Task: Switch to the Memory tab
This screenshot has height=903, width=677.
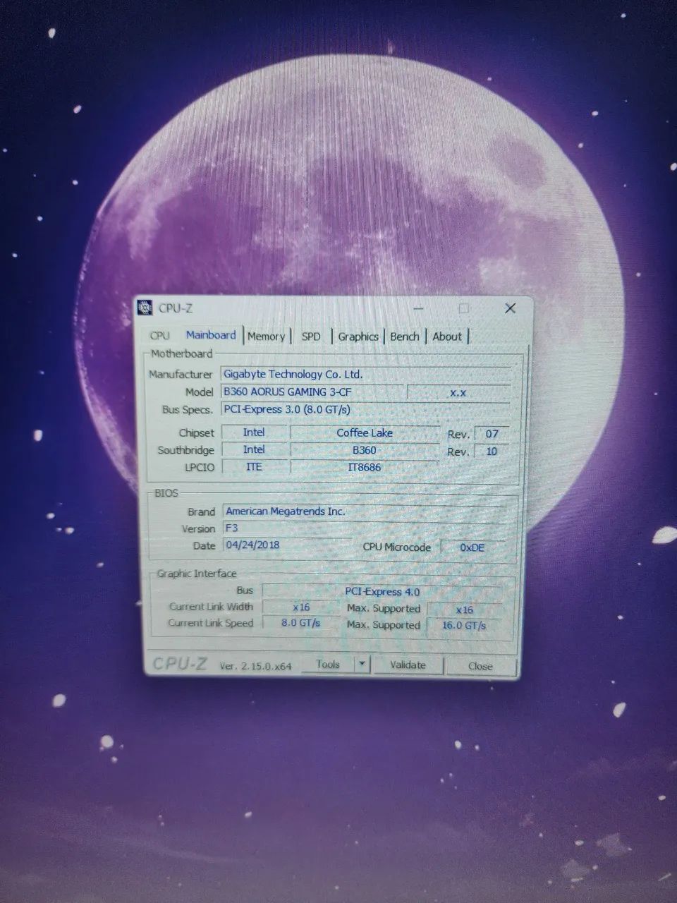Action: [267, 337]
